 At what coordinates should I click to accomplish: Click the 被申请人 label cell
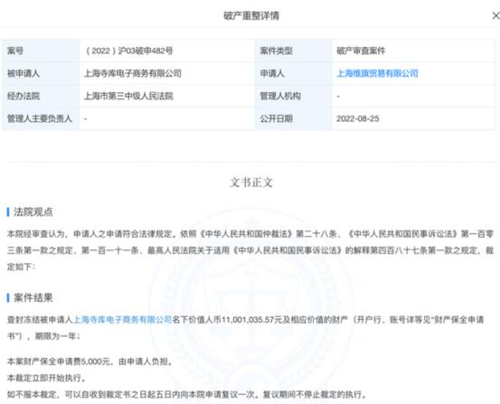click(x=41, y=73)
